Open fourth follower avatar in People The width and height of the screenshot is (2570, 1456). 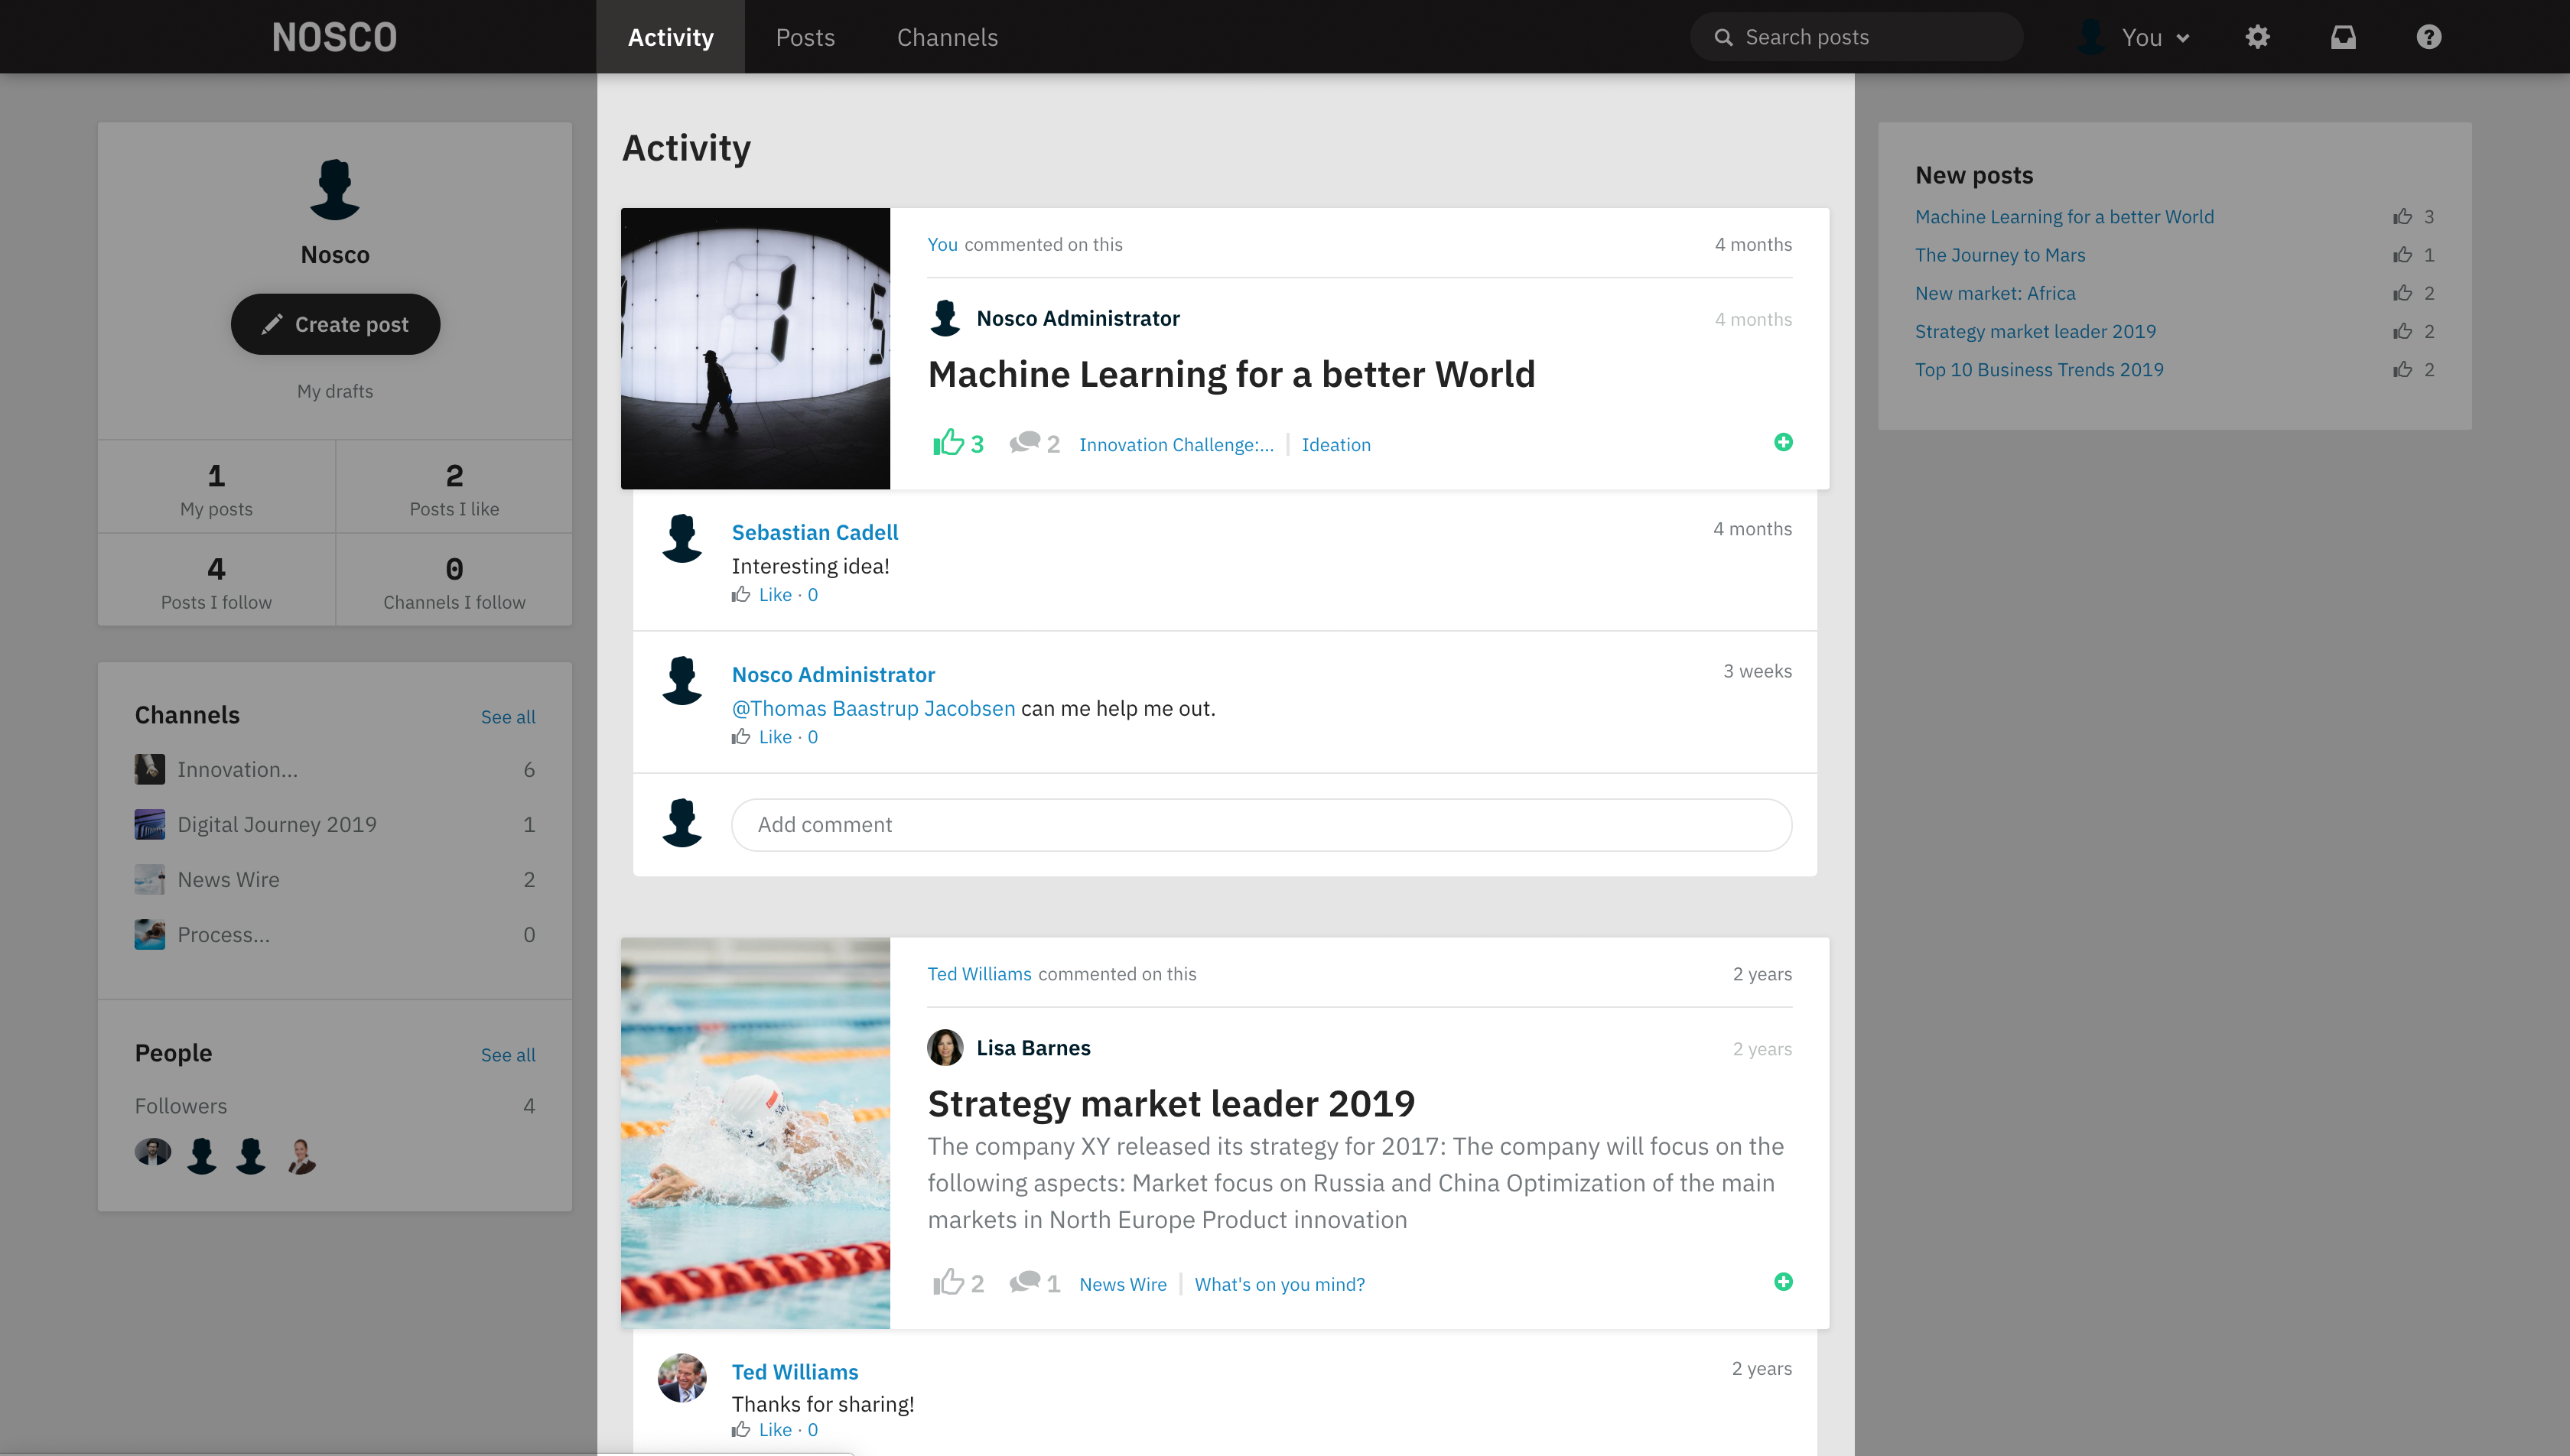point(301,1156)
